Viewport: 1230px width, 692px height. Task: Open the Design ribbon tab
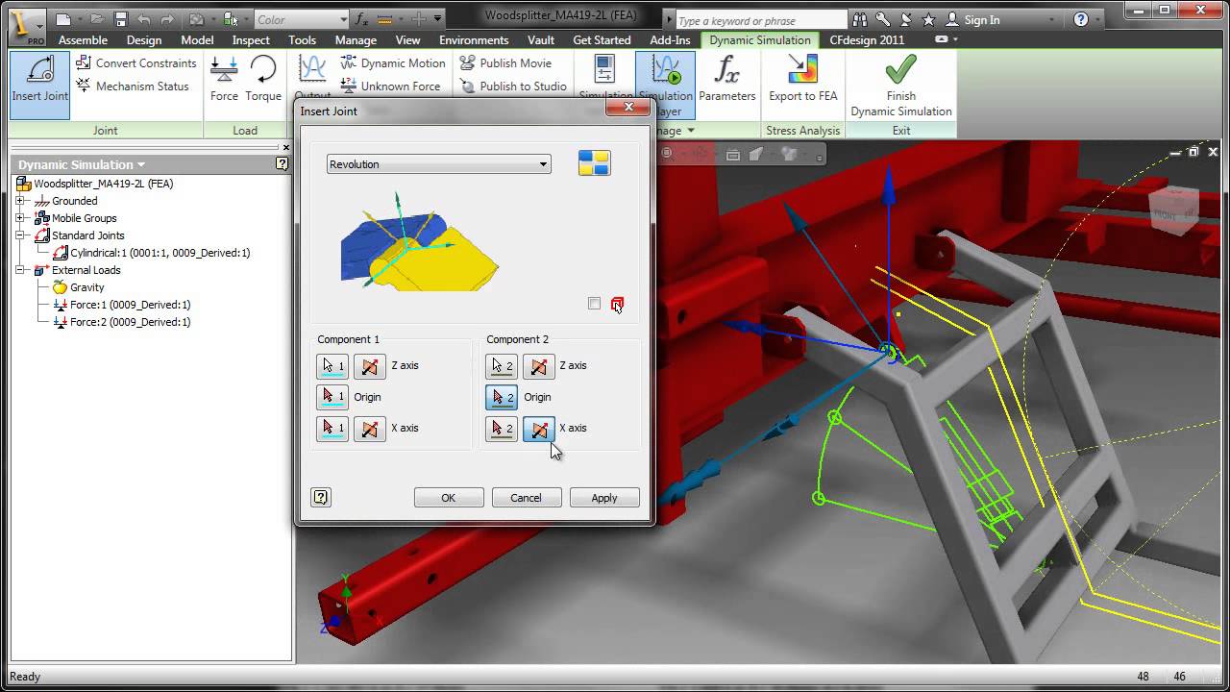pyautogui.click(x=144, y=40)
